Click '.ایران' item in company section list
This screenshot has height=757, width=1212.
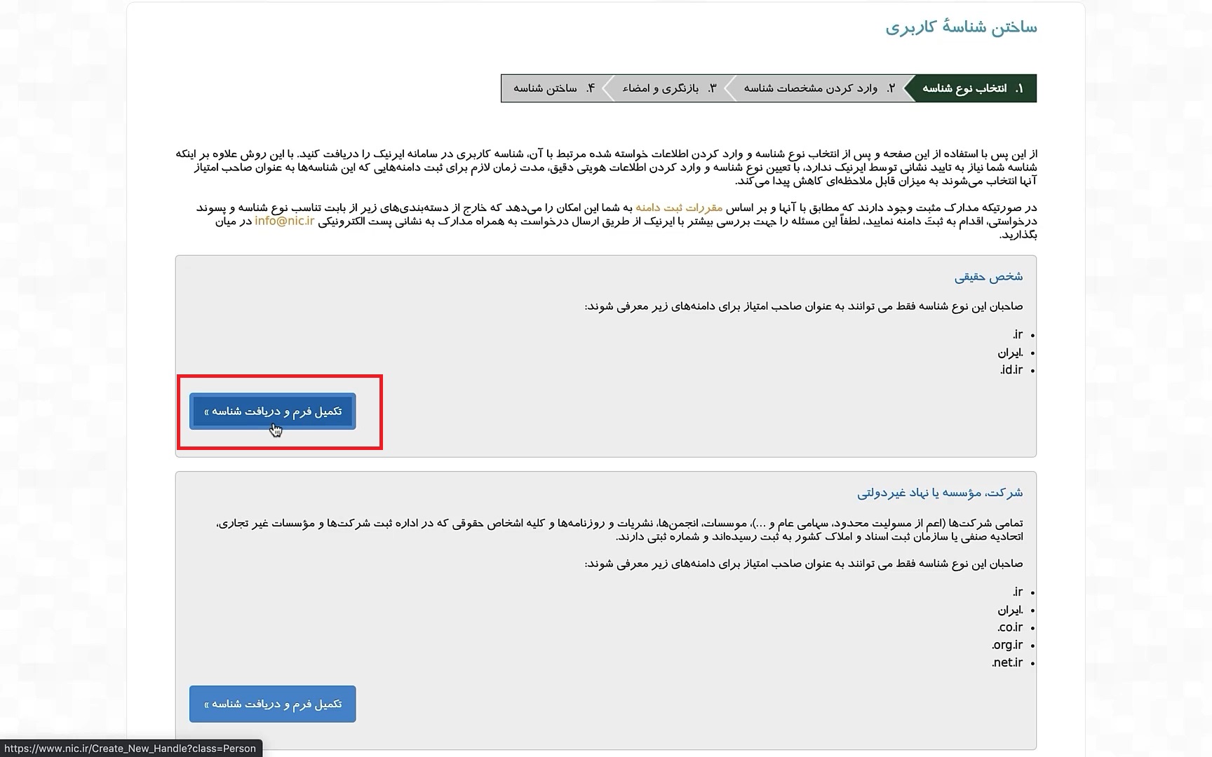(x=1010, y=610)
